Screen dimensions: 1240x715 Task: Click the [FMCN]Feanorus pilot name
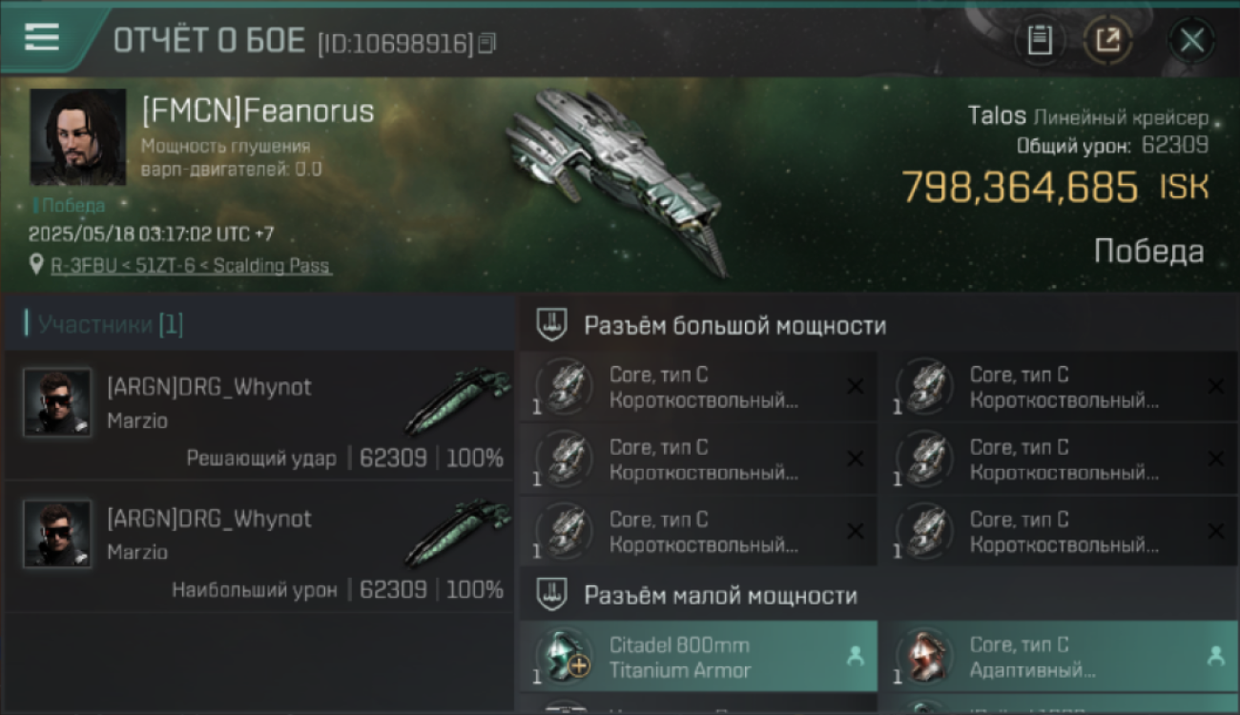click(258, 111)
